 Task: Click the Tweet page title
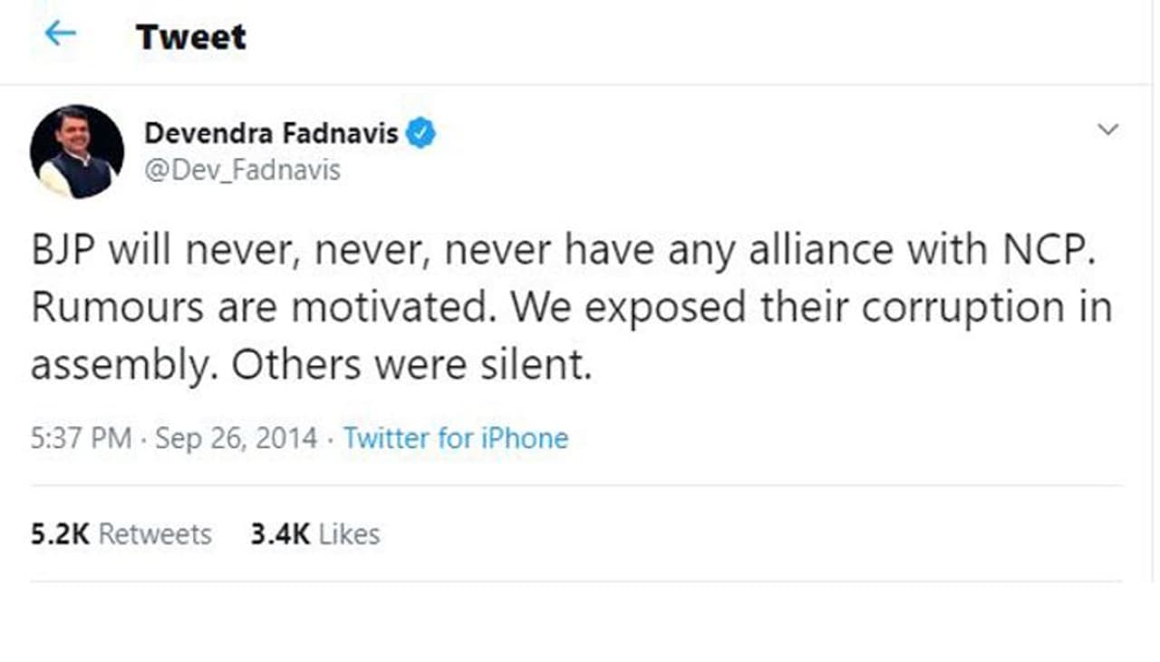(190, 36)
